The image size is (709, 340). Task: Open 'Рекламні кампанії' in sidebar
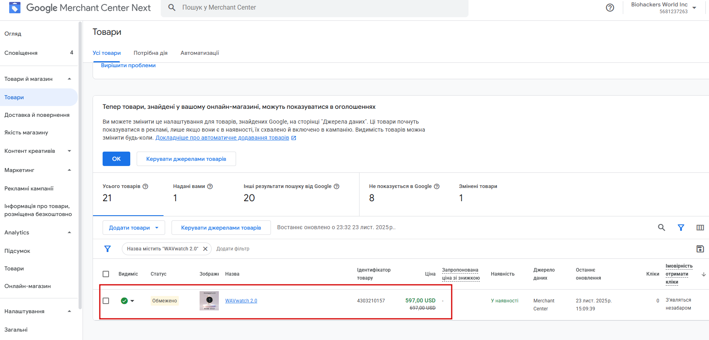click(29, 188)
